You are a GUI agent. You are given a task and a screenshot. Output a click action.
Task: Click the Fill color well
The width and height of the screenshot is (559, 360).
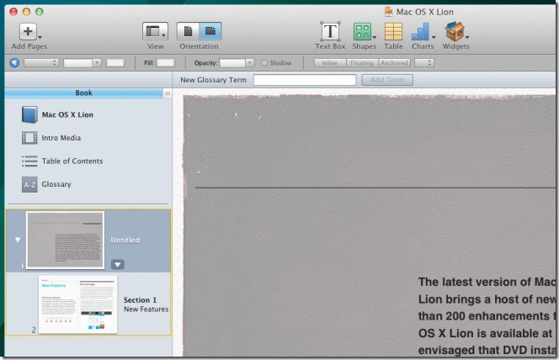(x=165, y=63)
